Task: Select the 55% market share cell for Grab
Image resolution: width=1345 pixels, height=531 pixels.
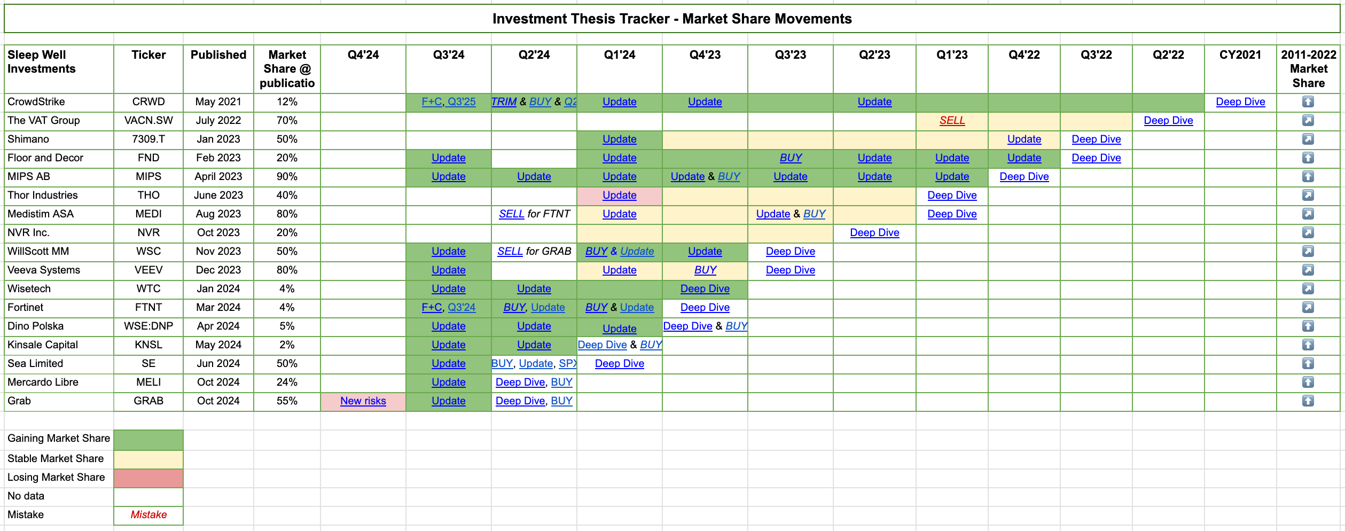Action: 287,401
